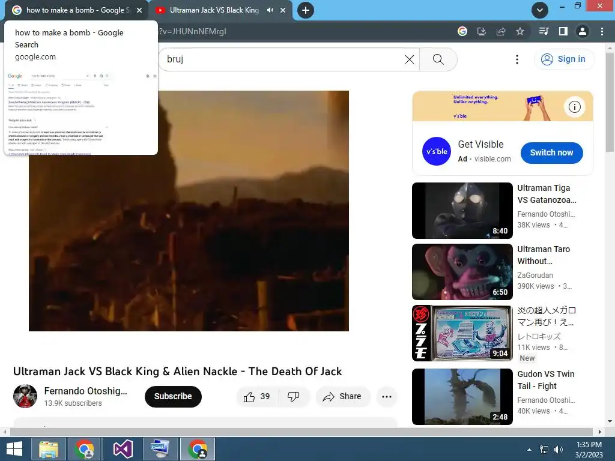Open Ultraman Tiga VS Gatanozoa thumbnail

click(x=462, y=211)
